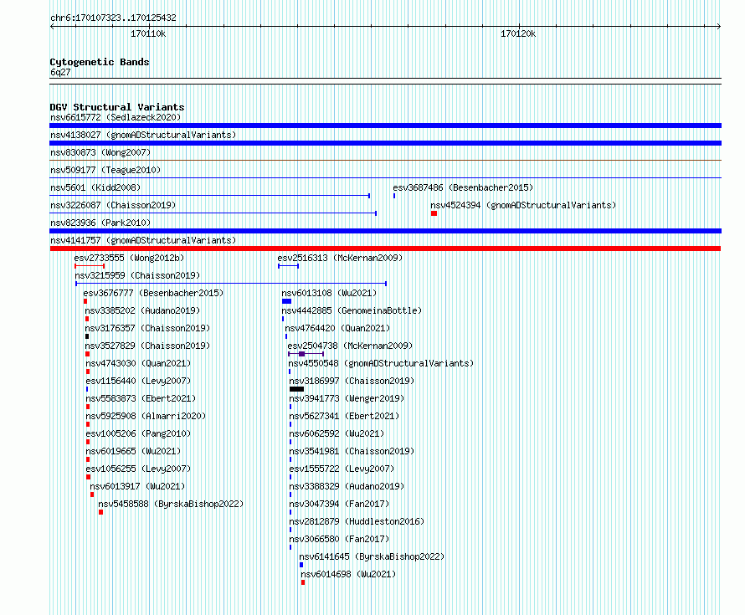Select nsv3226087 (Chaisson2019) variant
This screenshot has height=615, width=745.
click(113, 205)
